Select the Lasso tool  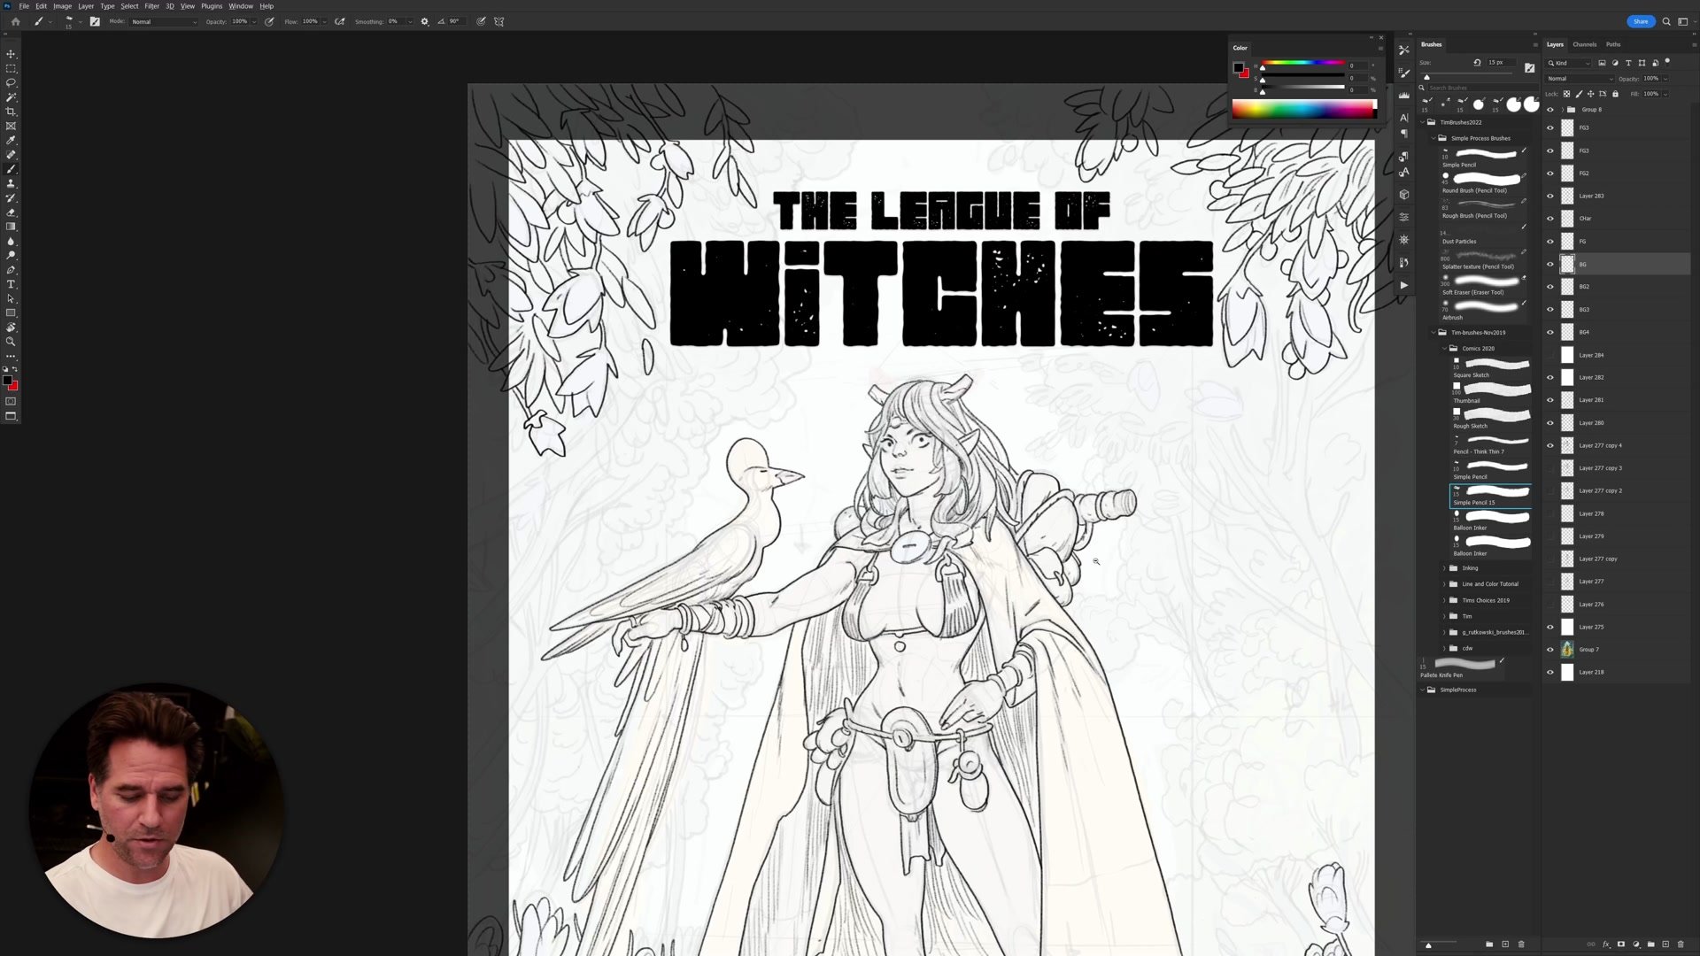click(11, 82)
